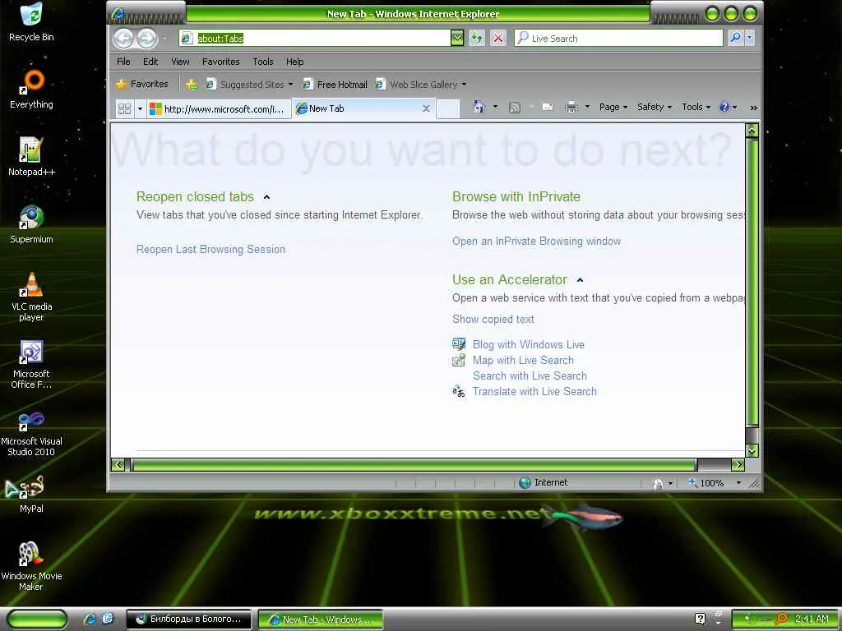Open Microsoft Office desktop shortcut
842x631 pixels.
(31, 364)
